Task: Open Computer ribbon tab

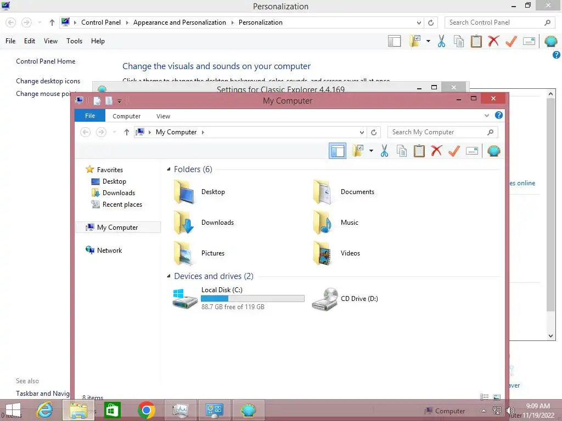Action: pos(127,116)
